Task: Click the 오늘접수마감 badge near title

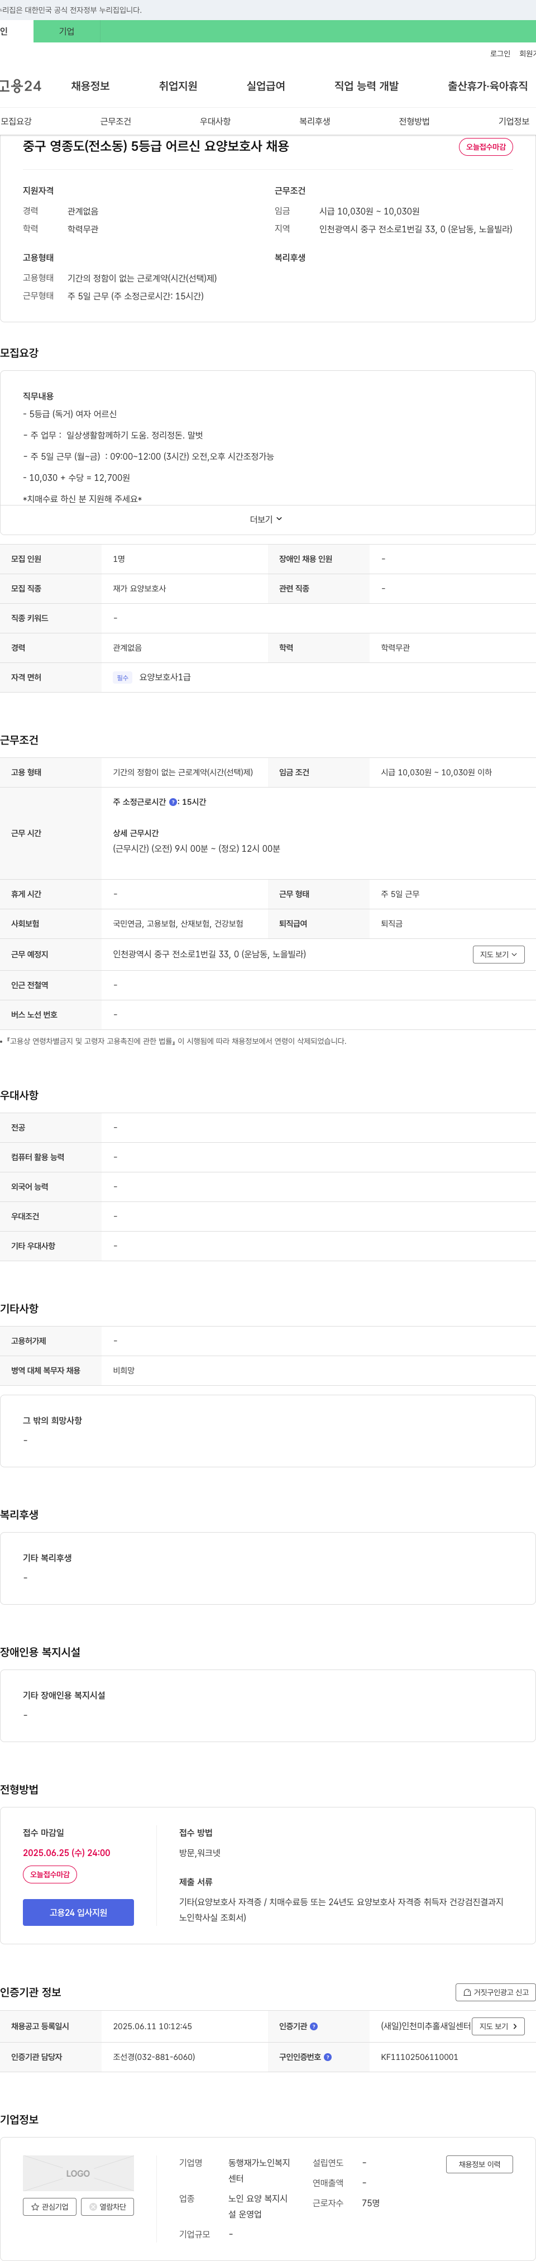Action: [486, 146]
